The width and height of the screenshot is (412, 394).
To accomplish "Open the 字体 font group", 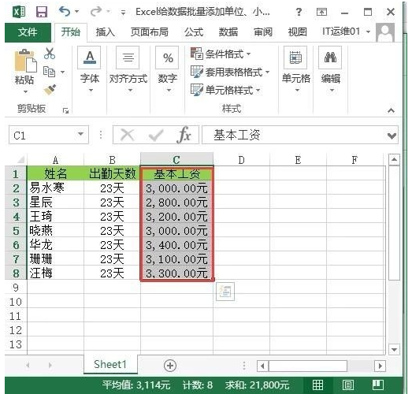I will coord(90,69).
